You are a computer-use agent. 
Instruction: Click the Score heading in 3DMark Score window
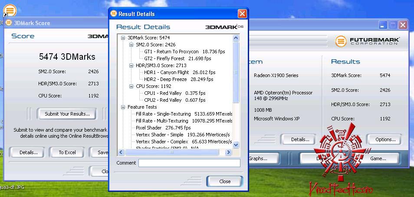click(23, 36)
